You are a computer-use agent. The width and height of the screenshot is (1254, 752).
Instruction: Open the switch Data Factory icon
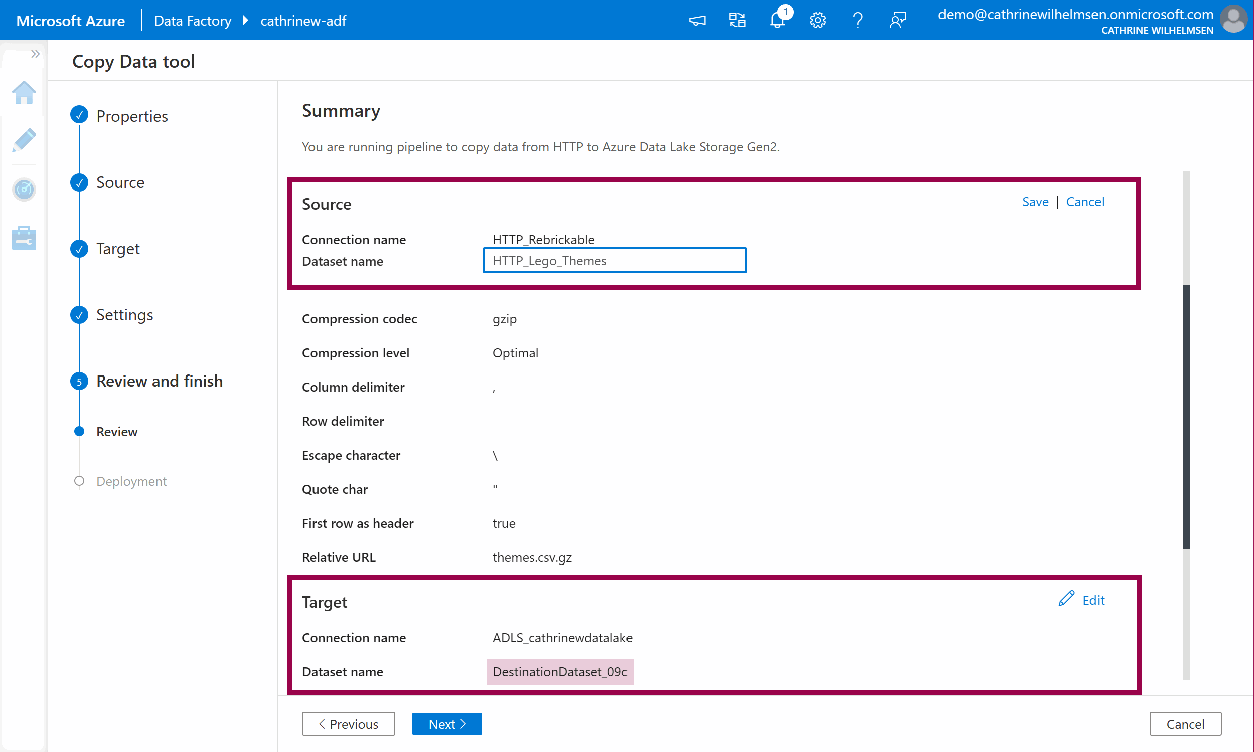(737, 20)
